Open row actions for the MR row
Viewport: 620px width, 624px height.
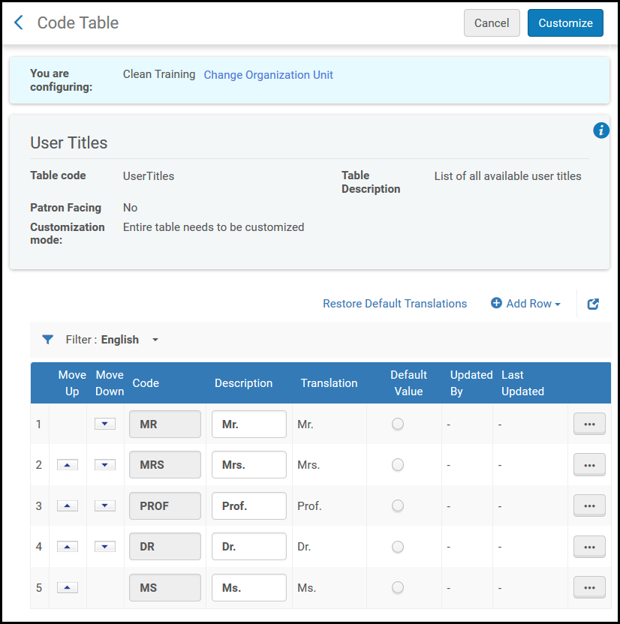pyautogui.click(x=589, y=424)
